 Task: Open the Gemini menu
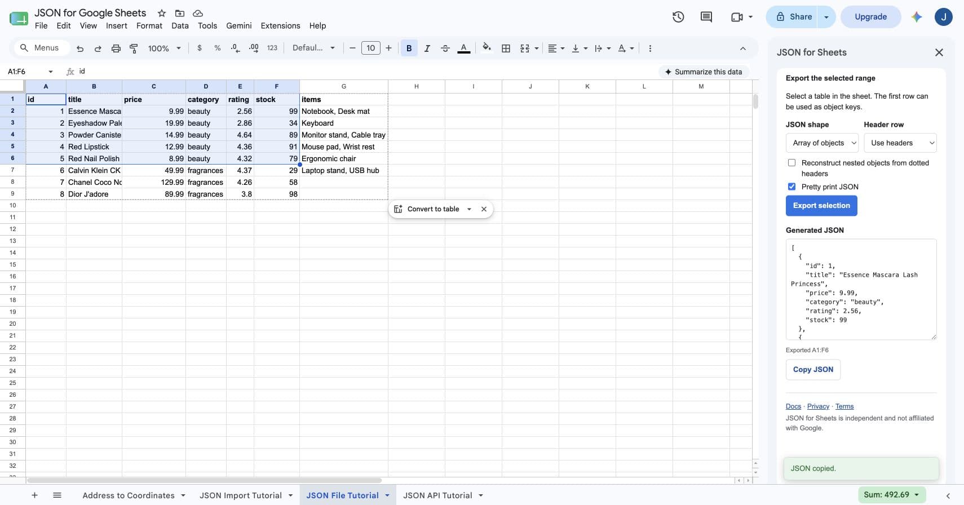pyautogui.click(x=239, y=25)
